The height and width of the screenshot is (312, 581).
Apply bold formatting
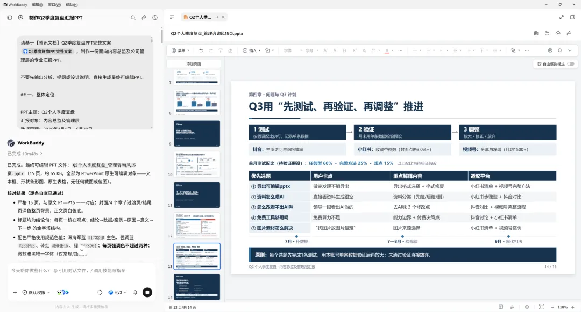pyautogui.click(x=345, y=50)
